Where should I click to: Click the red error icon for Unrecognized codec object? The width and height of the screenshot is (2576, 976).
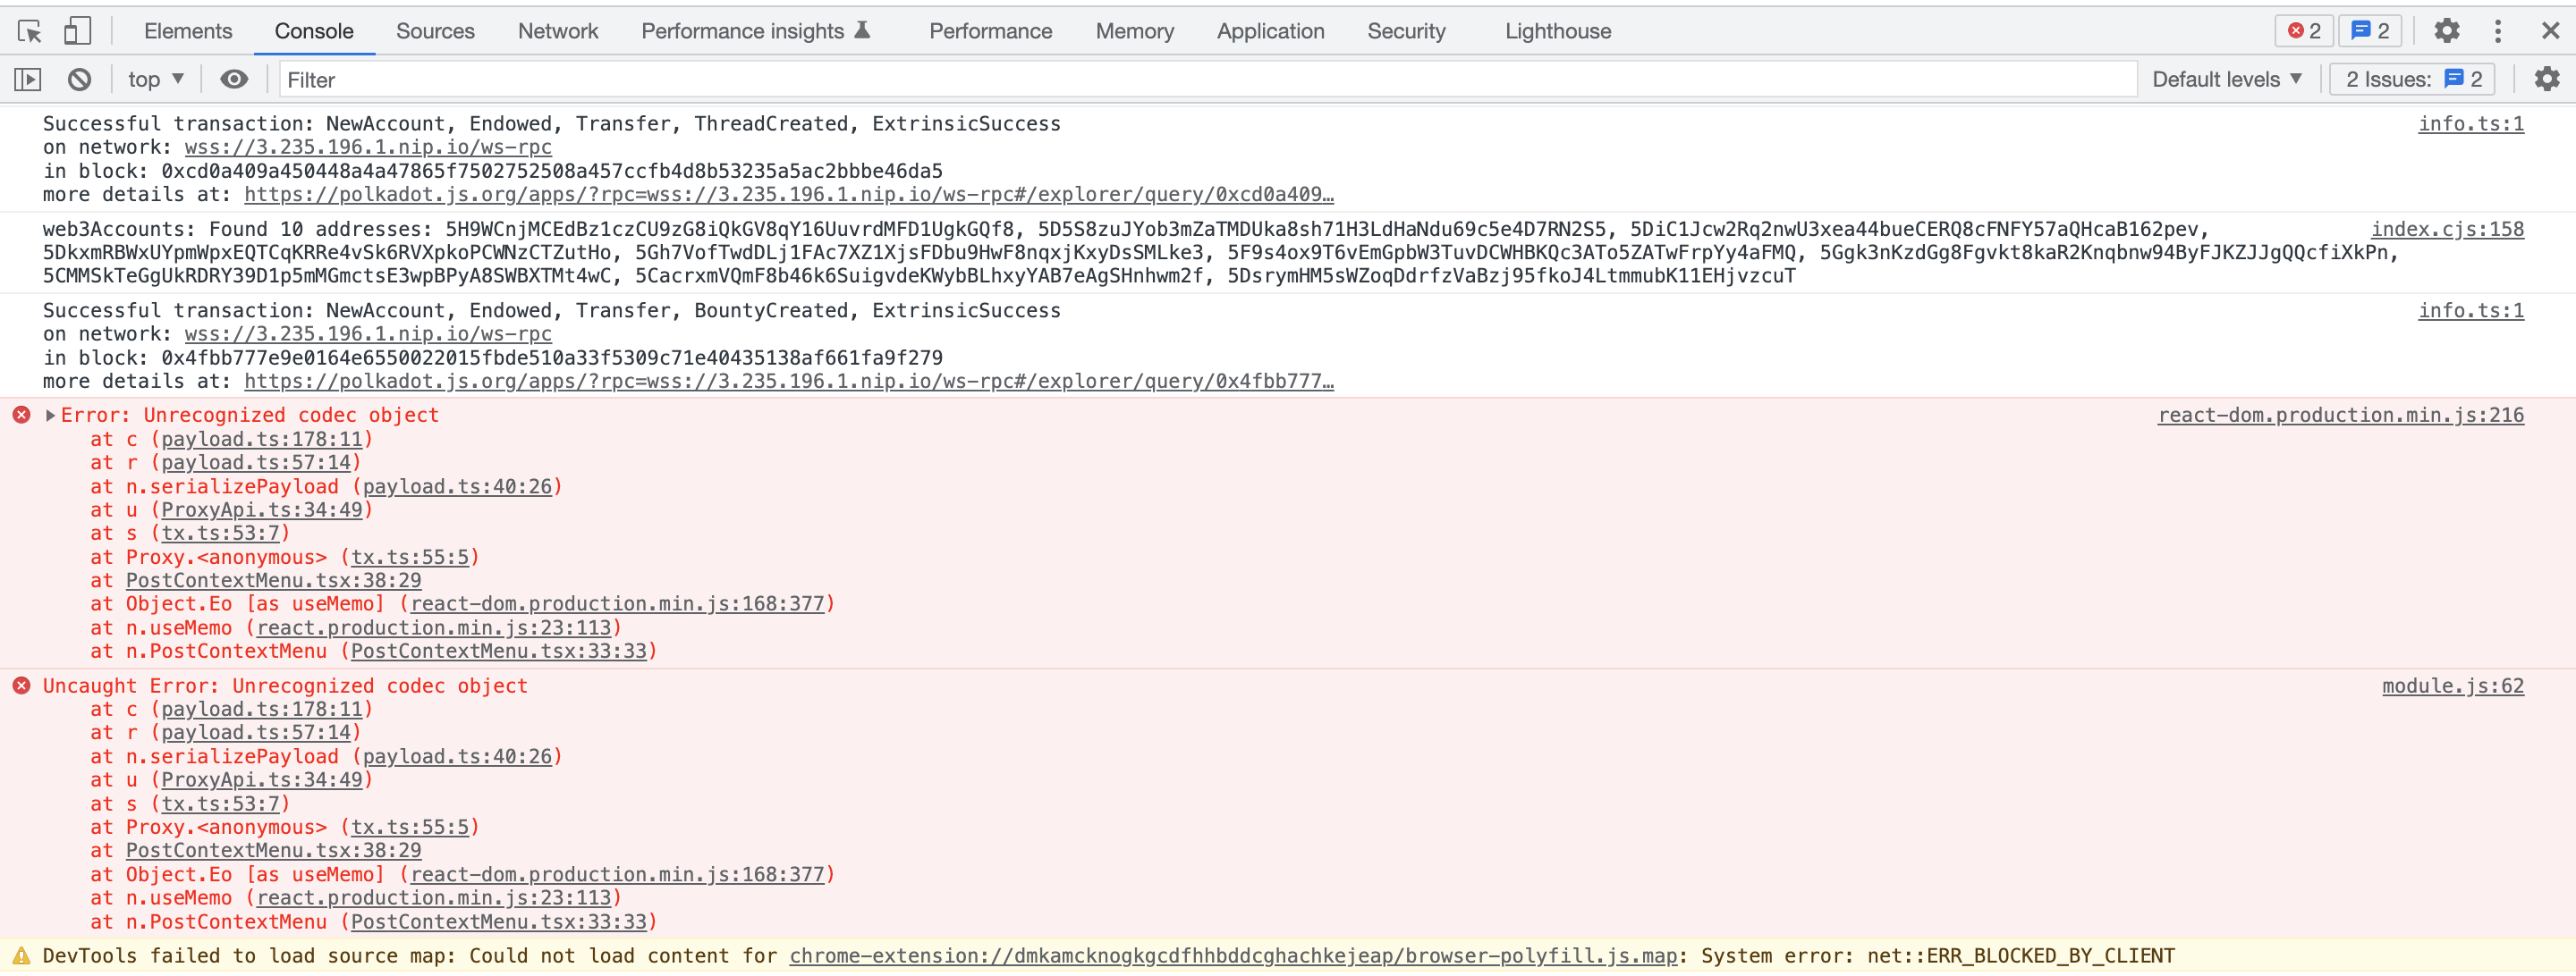tap(21, 415)
